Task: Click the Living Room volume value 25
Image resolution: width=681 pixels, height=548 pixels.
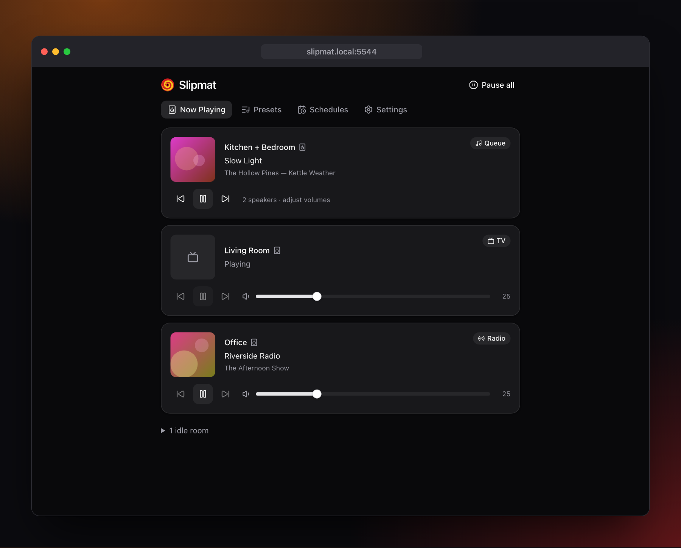Action: click(x=506, y=297)
